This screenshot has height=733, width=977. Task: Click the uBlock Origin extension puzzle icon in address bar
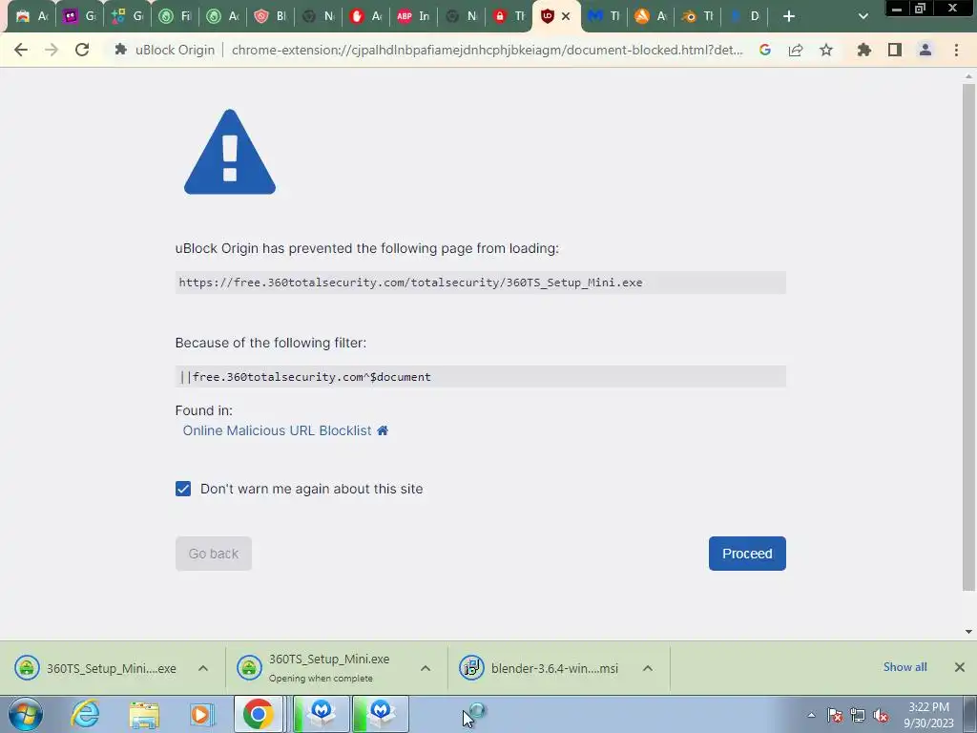[121, 50]
